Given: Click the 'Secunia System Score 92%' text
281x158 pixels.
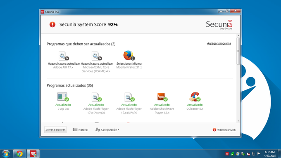Looking at the screenshot, I should pyautogui.click(x=88, y=24).
